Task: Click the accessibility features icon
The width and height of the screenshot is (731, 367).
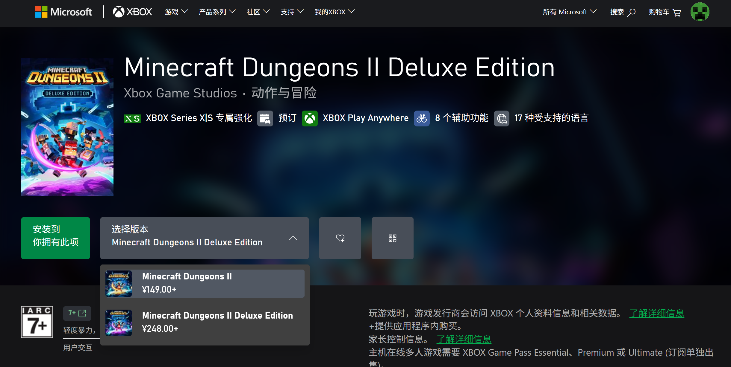Action: tap(422, 118)
